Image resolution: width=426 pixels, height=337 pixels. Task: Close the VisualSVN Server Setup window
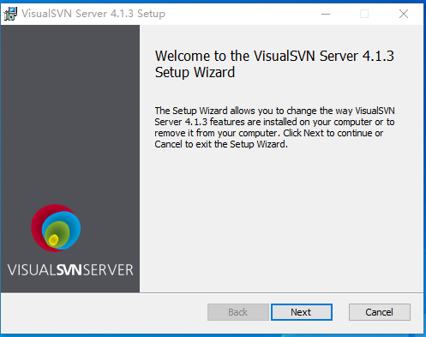tap(404, 14)
